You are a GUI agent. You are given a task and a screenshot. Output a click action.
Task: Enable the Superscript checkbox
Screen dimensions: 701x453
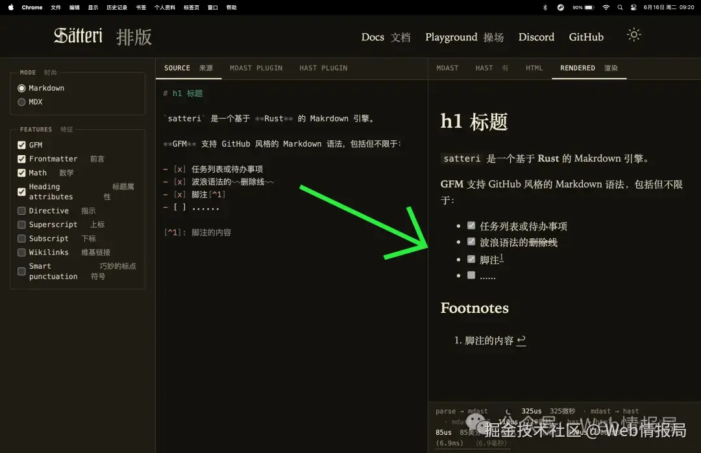[x=21, y=225]
